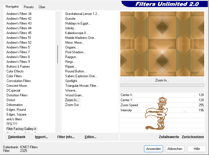209x155 pixels.
Task: Select Color Effects category
Action: coord(15,71)
